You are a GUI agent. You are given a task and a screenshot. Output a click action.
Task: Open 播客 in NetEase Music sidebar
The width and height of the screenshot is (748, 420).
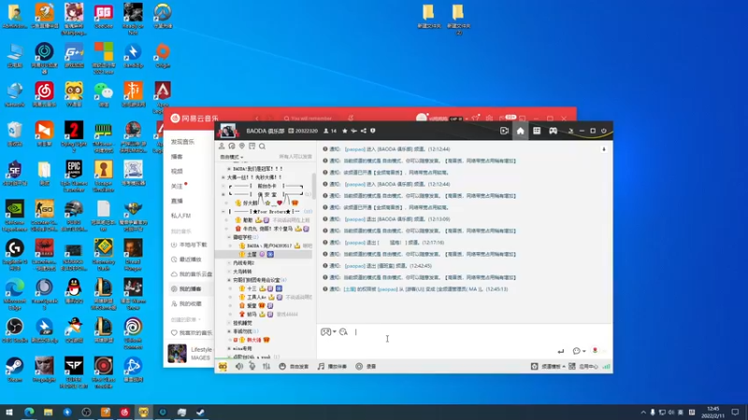click(177, 157)
